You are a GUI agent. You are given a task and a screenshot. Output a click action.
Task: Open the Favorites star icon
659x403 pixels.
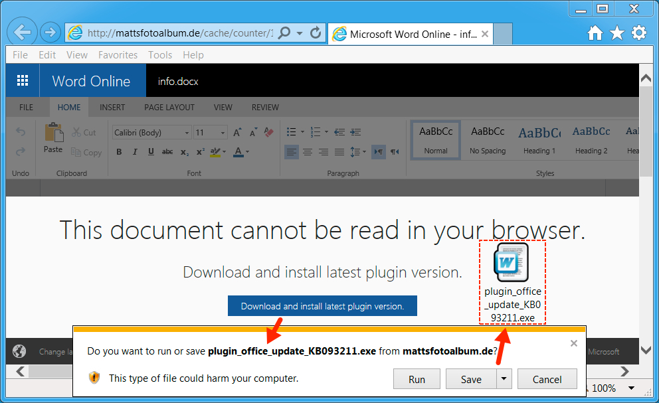tap(617, 33)
